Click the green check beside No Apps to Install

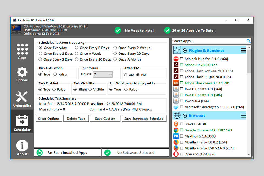tap(118, 31)
